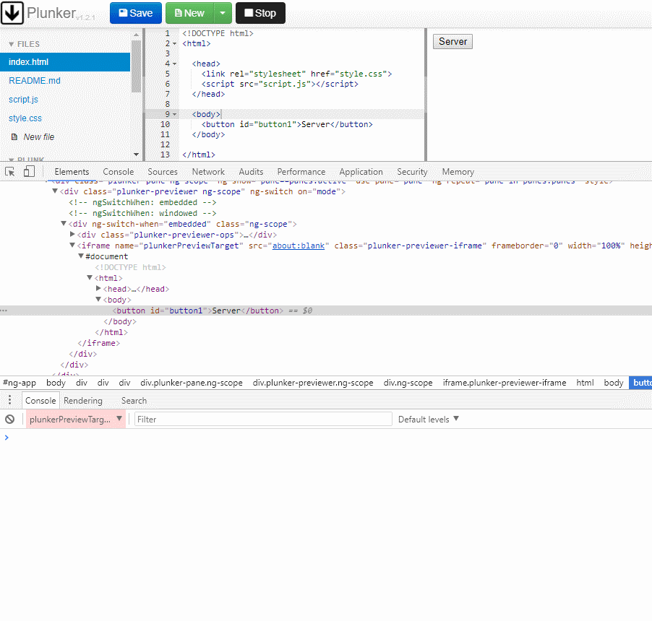Open the New button split-arrow menu

tap(222, 12)
